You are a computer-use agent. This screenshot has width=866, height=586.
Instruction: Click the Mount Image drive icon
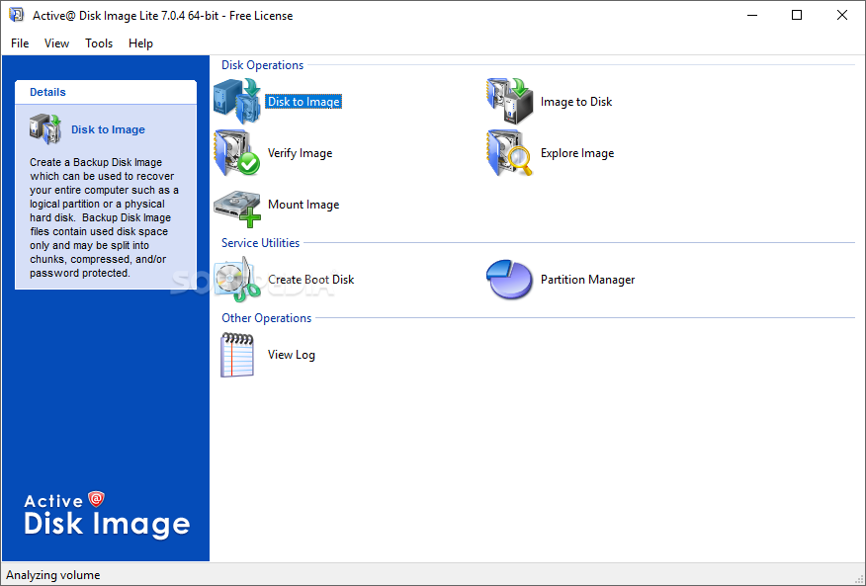[x=237, y=209]
